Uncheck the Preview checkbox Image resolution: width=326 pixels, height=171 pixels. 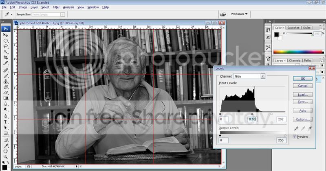295,136
